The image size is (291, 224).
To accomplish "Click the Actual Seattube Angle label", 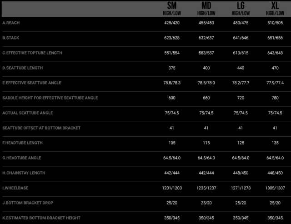I will [28, 113].
